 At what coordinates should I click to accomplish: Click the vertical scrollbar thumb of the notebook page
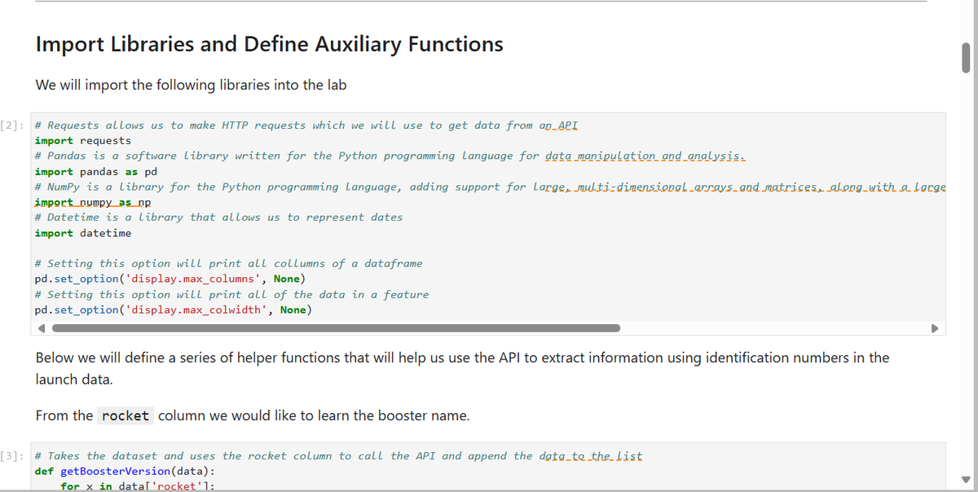coord(967,58)
